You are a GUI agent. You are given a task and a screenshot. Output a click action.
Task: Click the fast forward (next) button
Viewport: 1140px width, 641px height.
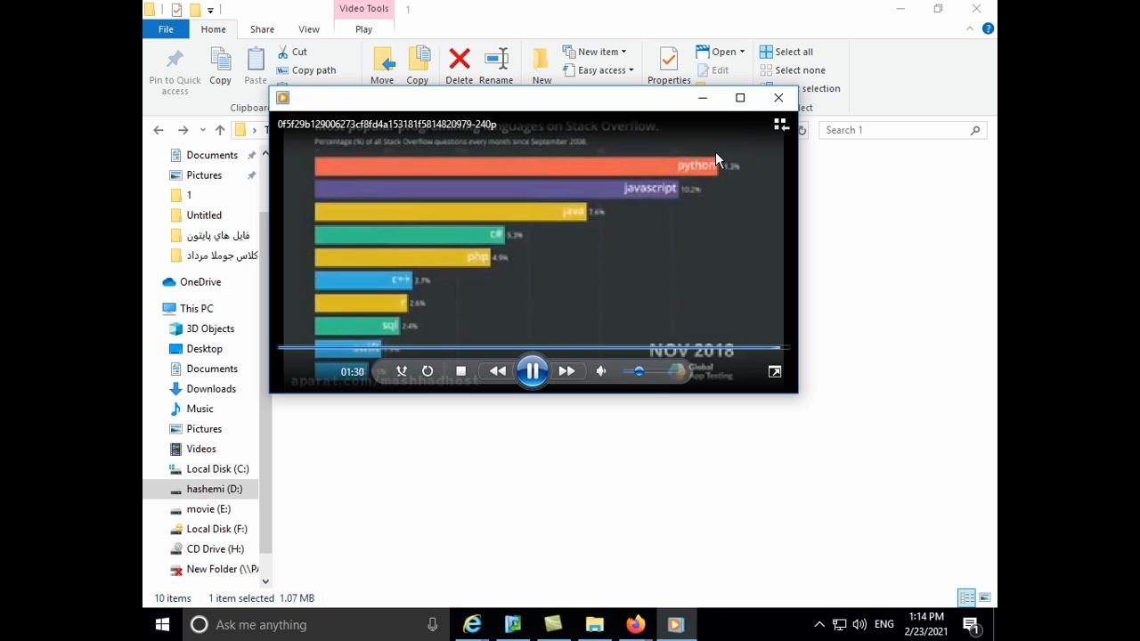pyautogui.click(x=566, y=371)
